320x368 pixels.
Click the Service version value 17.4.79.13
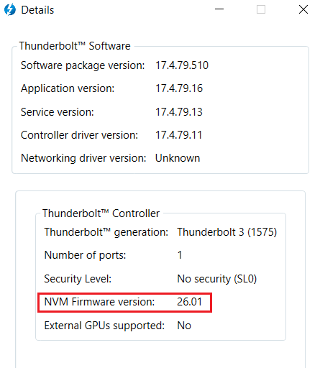tap(179, 112)
